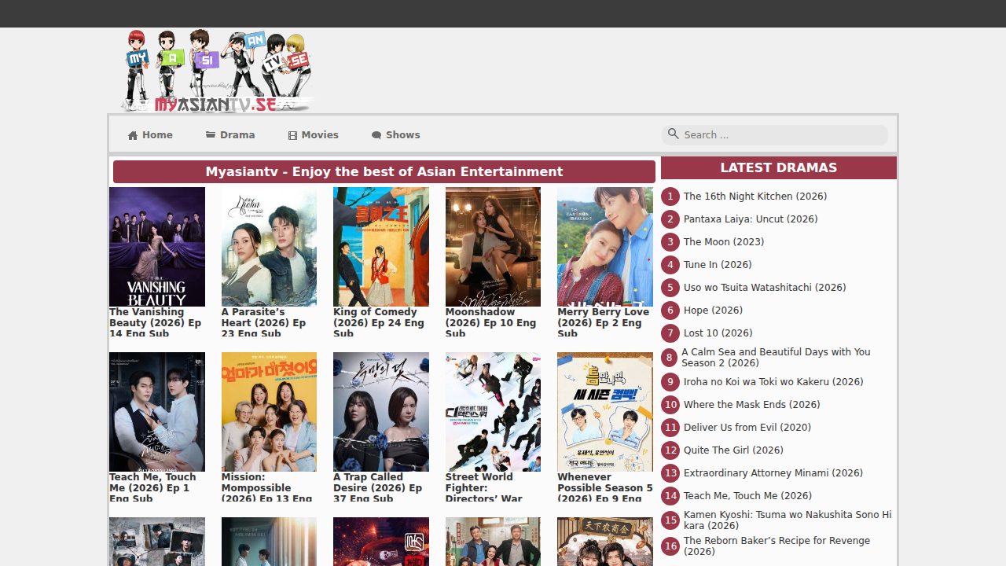Open Pantaxa Laiya: Uncut (2026) link
This screenshot has width=1006, height=566.
tap(751, 219)
